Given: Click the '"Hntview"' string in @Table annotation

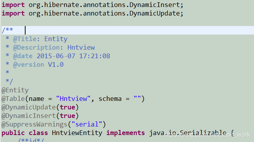Looking at the screenshot, I should (x=73, y=99).
